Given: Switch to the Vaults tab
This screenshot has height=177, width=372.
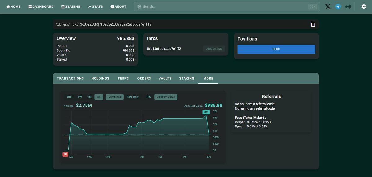Looking at the screenshot, I should point(165,78).
